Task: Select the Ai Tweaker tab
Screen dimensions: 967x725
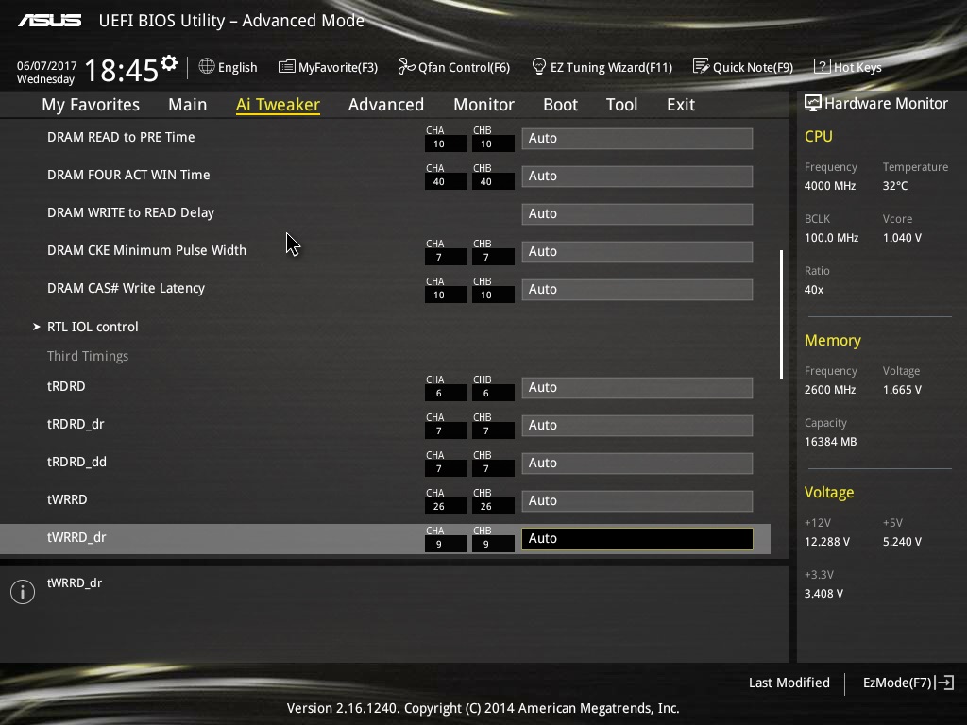Action: (x=278, y=105)
